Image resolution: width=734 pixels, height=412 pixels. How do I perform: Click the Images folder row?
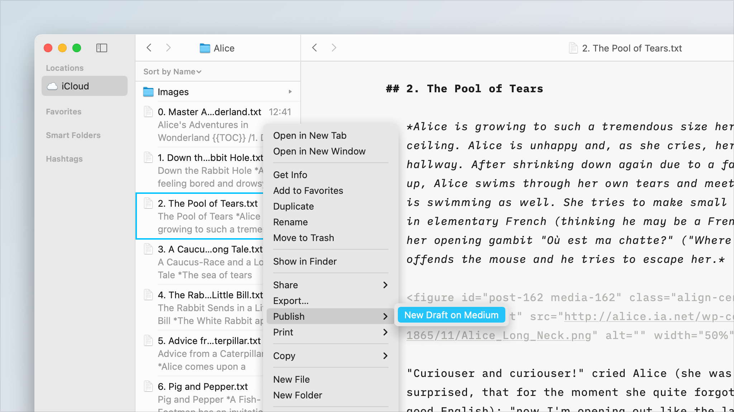pyautogui.click(x=218, y=92)
